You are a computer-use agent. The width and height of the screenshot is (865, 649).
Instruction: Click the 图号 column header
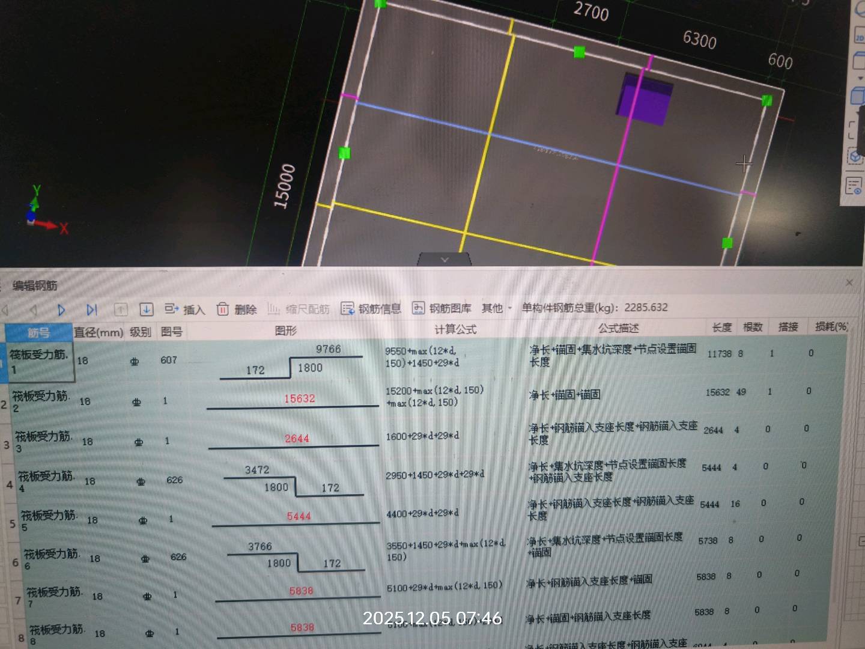[x=172, y=331]
